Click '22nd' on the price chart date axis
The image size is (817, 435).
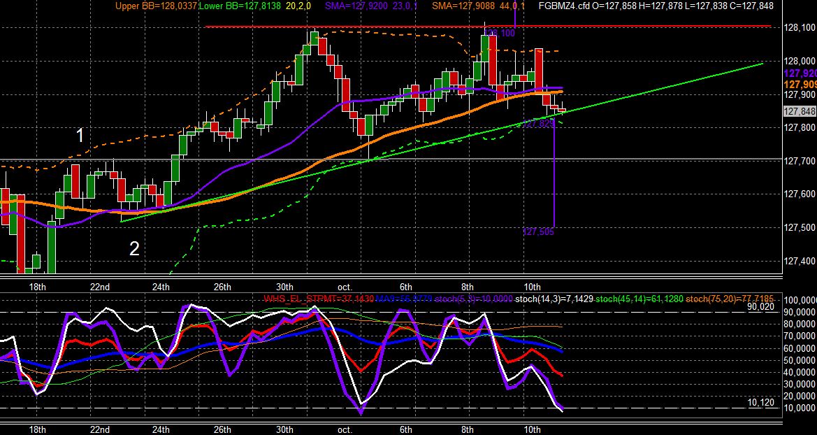coord(99,287)
